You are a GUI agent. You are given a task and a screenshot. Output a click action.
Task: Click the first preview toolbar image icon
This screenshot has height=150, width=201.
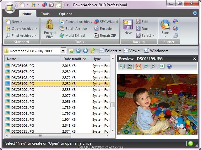pos(122,66)
